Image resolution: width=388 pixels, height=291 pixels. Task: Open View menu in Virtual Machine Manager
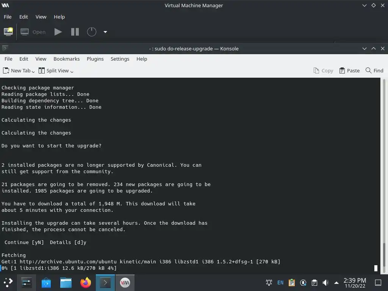coord(41,17)
